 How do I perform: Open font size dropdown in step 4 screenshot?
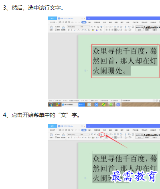click(x=89, y=135)
